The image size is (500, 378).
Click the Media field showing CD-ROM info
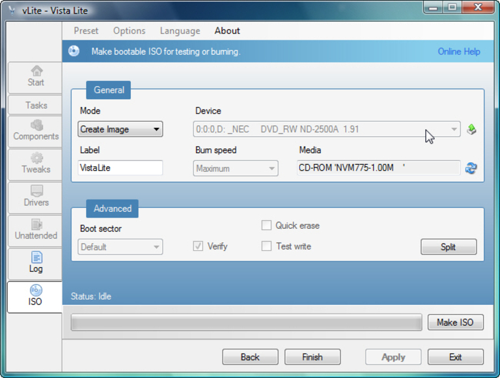tap(378, 167)
